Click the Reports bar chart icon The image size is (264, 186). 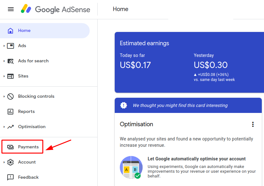click(x=10, y=112)
